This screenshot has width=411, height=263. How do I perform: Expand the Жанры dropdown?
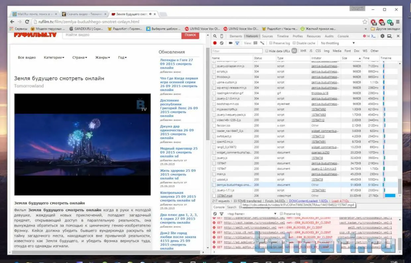tap(102, 57)
